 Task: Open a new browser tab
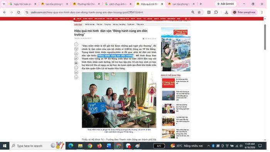coord(201,4)
